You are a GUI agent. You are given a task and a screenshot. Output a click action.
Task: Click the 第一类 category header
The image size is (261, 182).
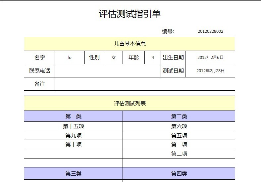pos(74,116)
